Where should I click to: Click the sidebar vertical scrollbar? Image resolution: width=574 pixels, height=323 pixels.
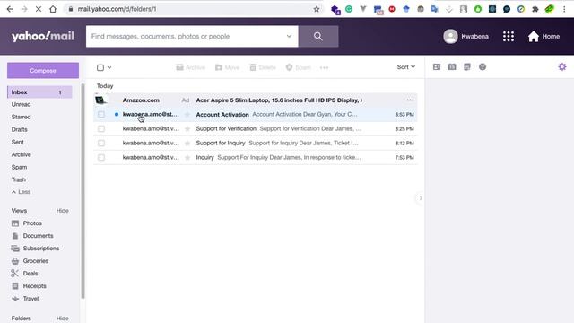pos(83,190)
